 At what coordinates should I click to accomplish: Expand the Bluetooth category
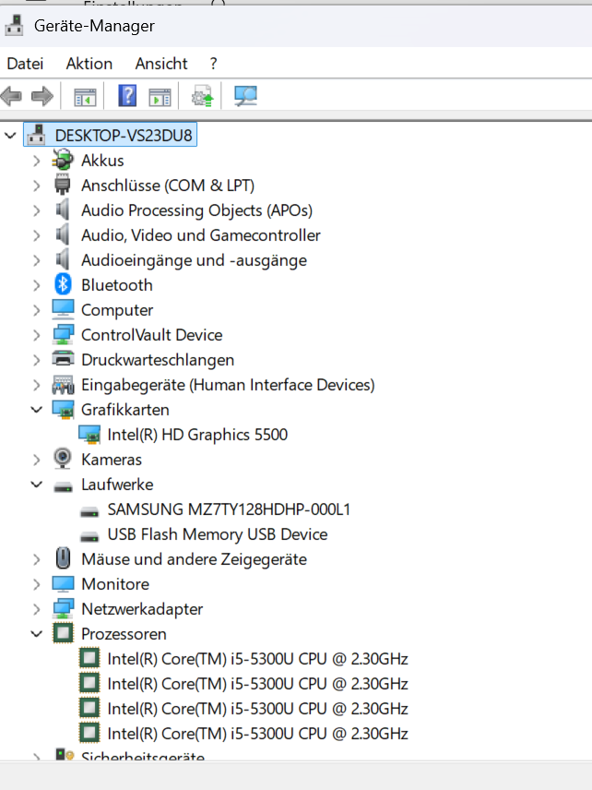click(x=36, y=285)
